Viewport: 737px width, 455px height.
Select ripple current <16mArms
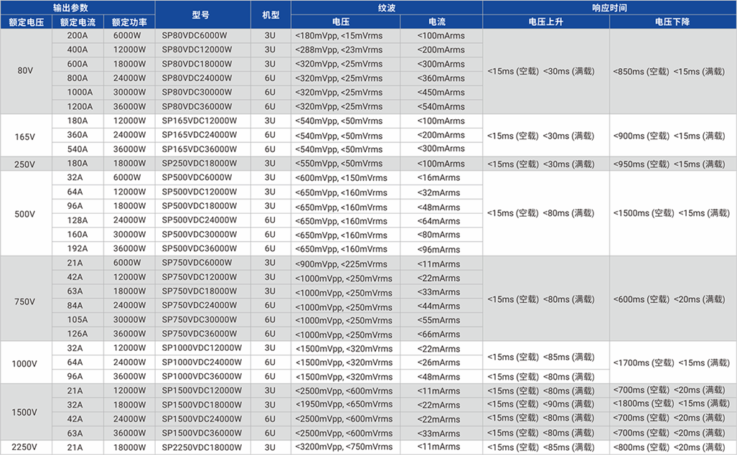[x=438, y=178]
